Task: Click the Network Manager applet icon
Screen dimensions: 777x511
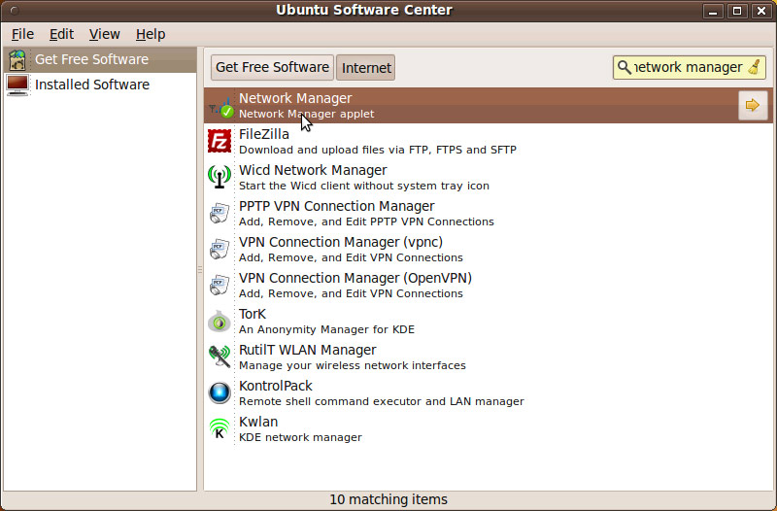Action: [220, 106]
